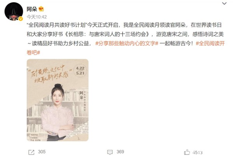
Task: Click the repost arrow icon
Action: pos(31,152)
